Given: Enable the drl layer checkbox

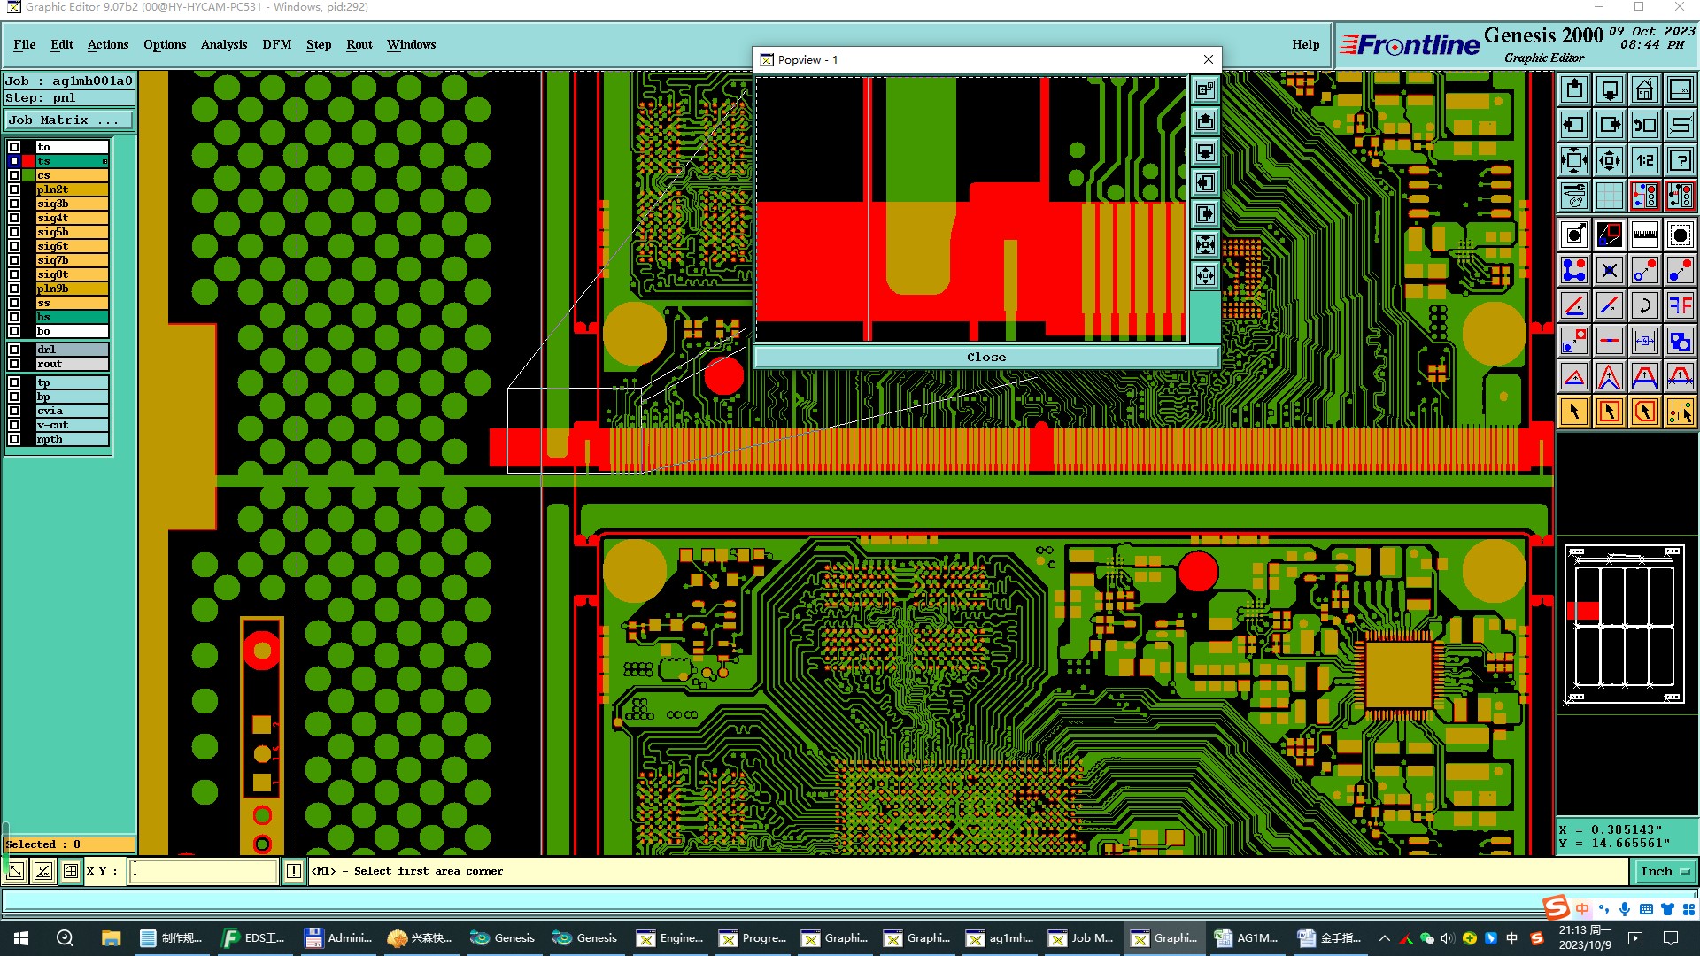Looking at the screenshot, I should [x=14, y=350].
